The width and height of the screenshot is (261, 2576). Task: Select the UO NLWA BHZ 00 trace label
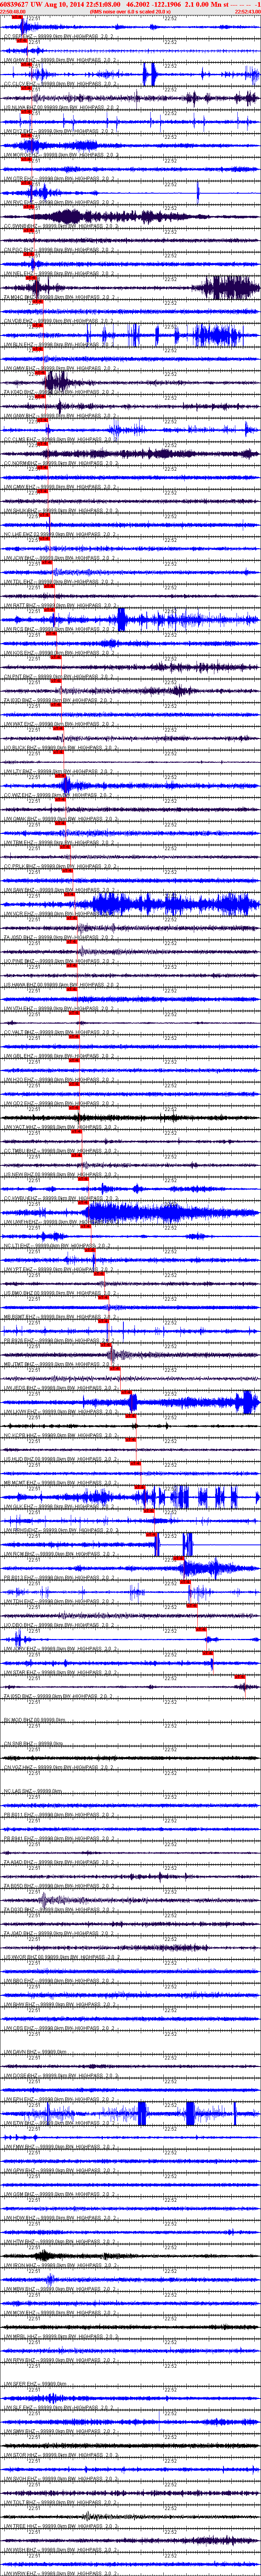60,107
